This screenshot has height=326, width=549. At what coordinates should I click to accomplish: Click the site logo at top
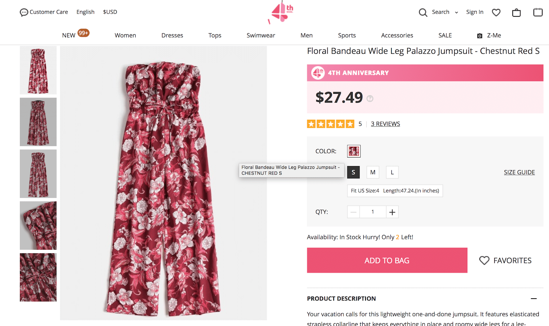pyautogui.click(x=281, y=12)
